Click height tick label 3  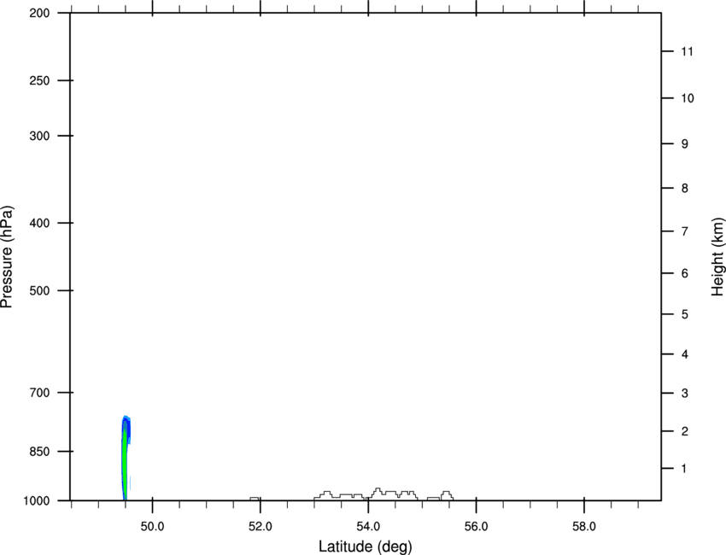click(x=685, y=393)
